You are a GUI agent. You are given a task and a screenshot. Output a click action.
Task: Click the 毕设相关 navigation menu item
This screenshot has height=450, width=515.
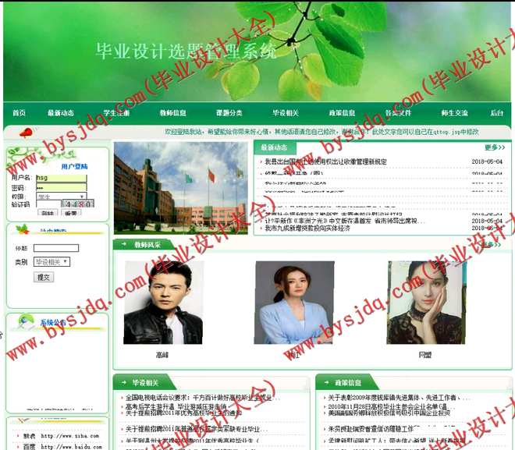pos(286,113)
